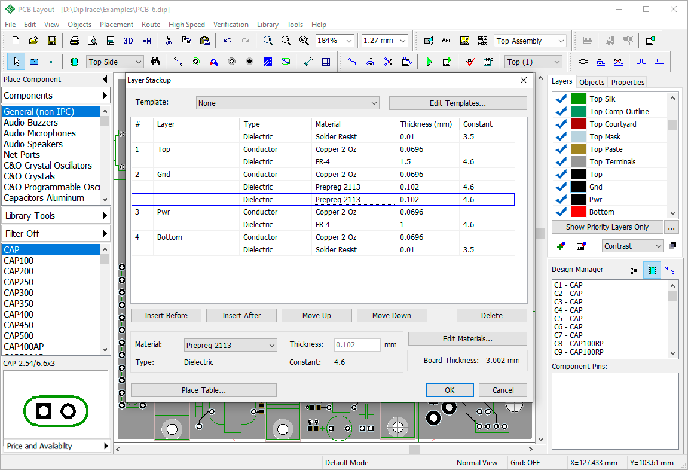Click the red Bottom layer color swatch
The width and height of the screenshot is (688, 470).
pyautogui.click(x=578, y=212)
